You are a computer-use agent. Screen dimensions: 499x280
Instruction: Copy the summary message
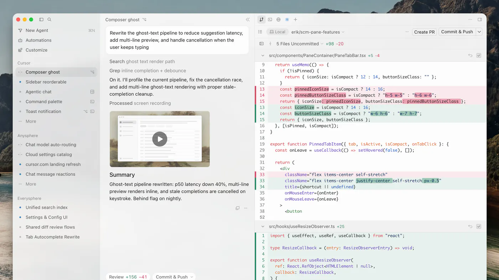point(237,208)
